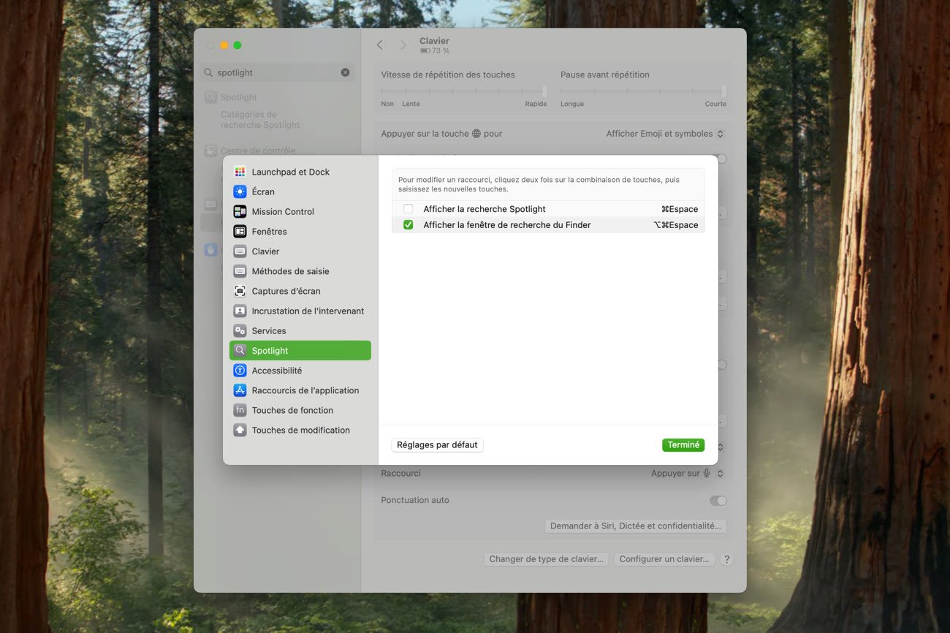This screenshot has width=950, height=633.
Task: Select the Accessibilité category
Action: click(x=300, y=371)
